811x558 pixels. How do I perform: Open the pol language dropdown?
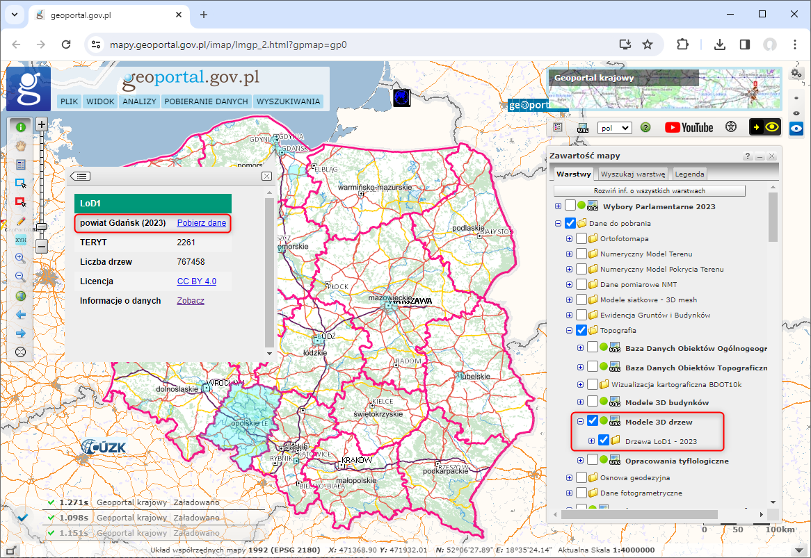click(613, 128)
